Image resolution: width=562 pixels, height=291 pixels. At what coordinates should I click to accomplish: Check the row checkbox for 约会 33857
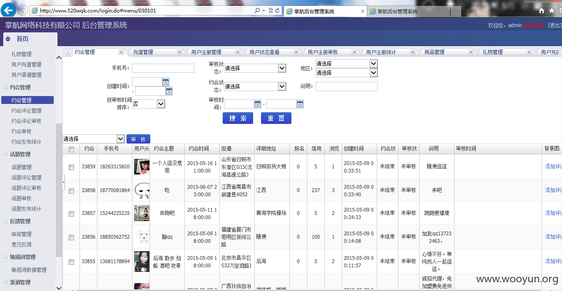tap(71, 213)
